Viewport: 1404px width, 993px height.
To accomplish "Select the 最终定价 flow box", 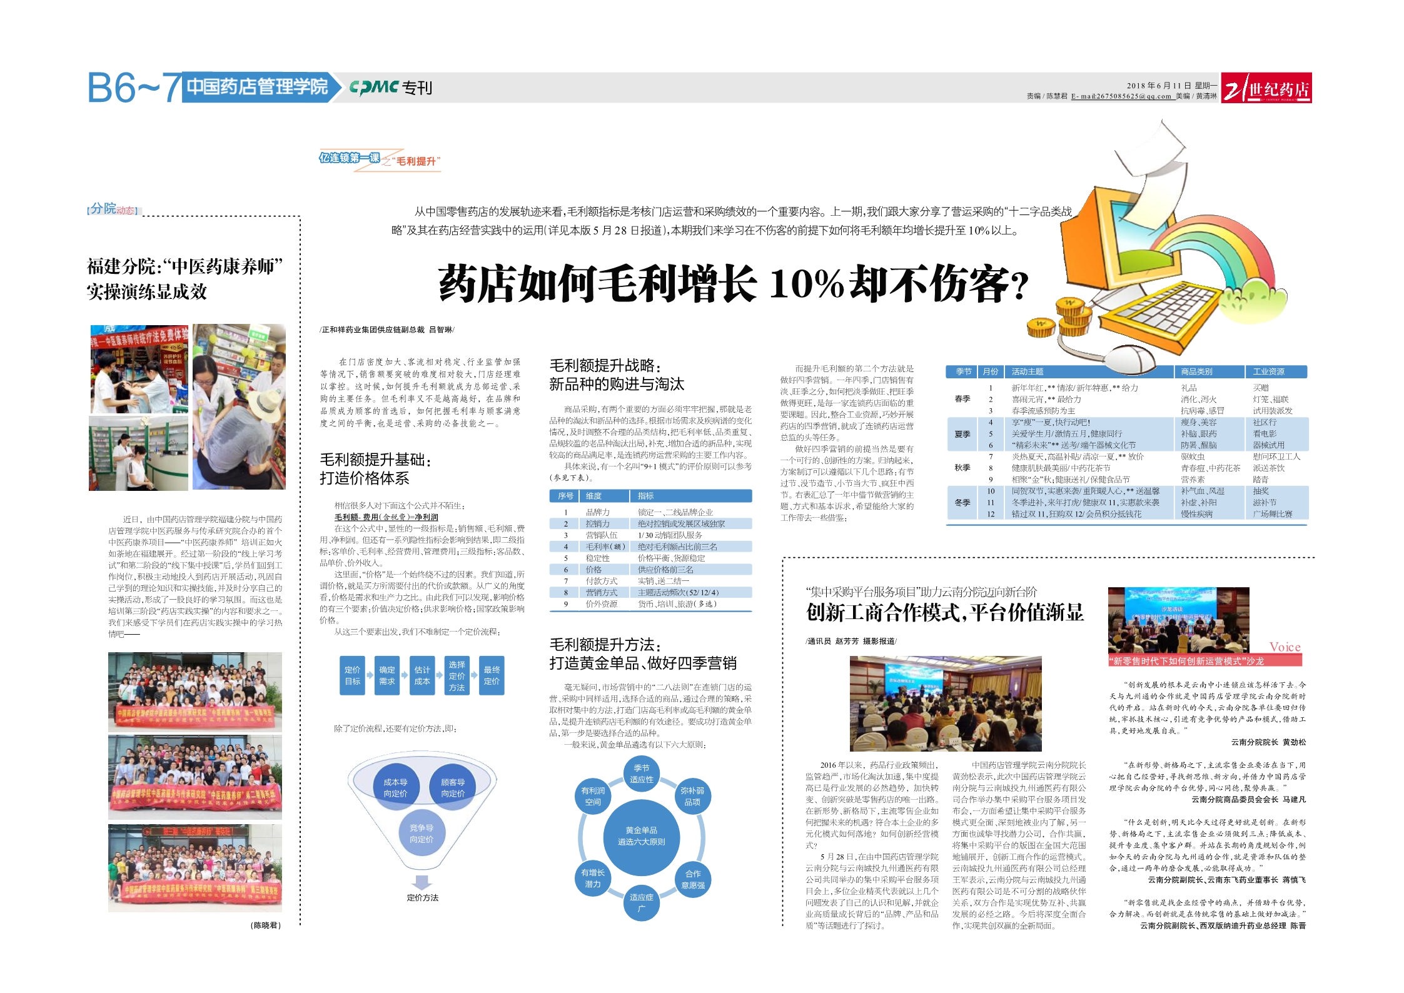I will [492, 675].
